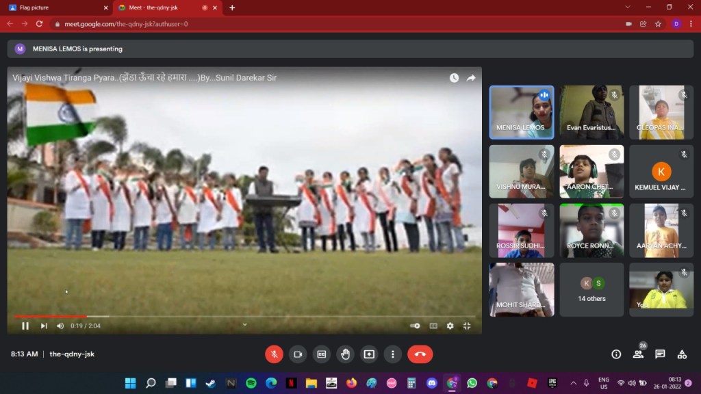Unmute the microphone in Meet

pos(274,354)
